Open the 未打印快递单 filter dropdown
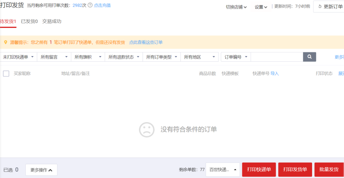This screenshot has width=344, height=178. [18, 57]
